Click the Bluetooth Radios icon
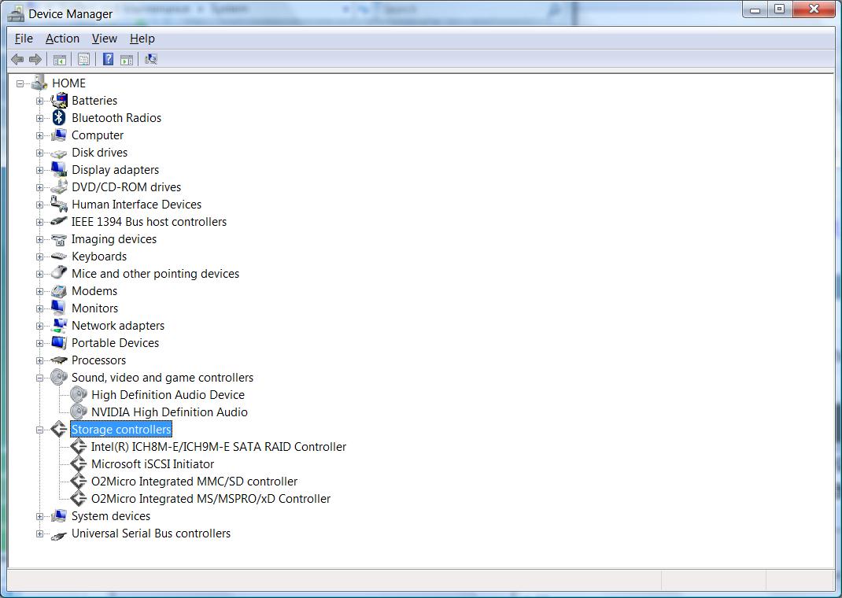The image size is (842, 598). (x=59, y=117)
